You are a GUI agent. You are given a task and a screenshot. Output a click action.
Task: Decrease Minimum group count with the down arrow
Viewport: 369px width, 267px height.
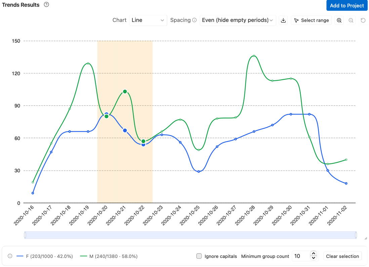click(314, 258)
